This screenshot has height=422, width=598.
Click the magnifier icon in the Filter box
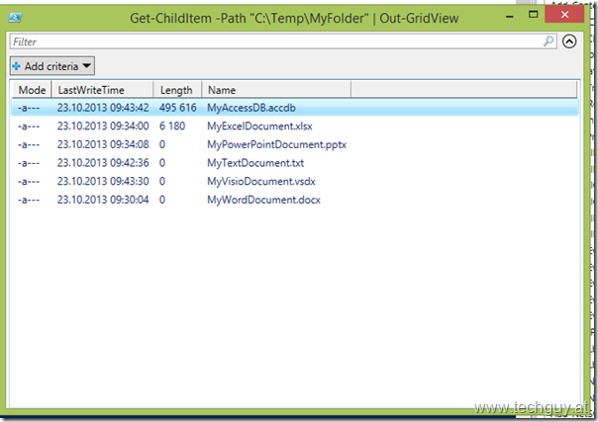click(x=548, y=41)
